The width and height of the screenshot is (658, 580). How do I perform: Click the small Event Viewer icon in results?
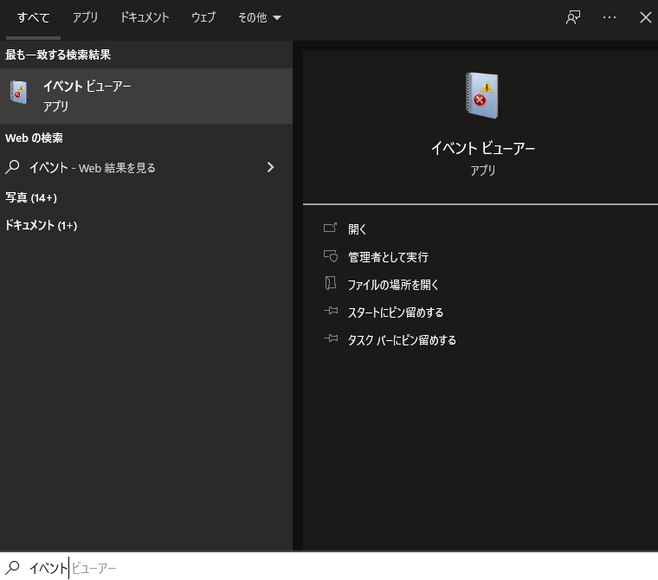(18, 93)
